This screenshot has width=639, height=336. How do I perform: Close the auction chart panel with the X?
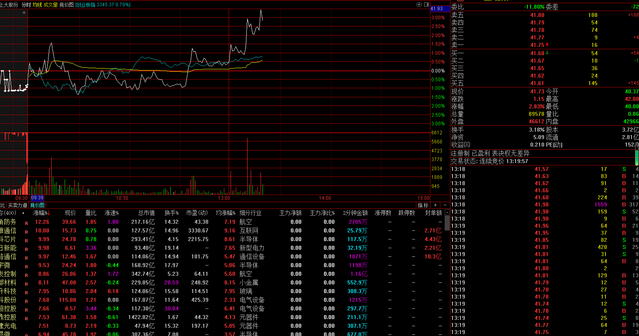[x=24, y=13]
